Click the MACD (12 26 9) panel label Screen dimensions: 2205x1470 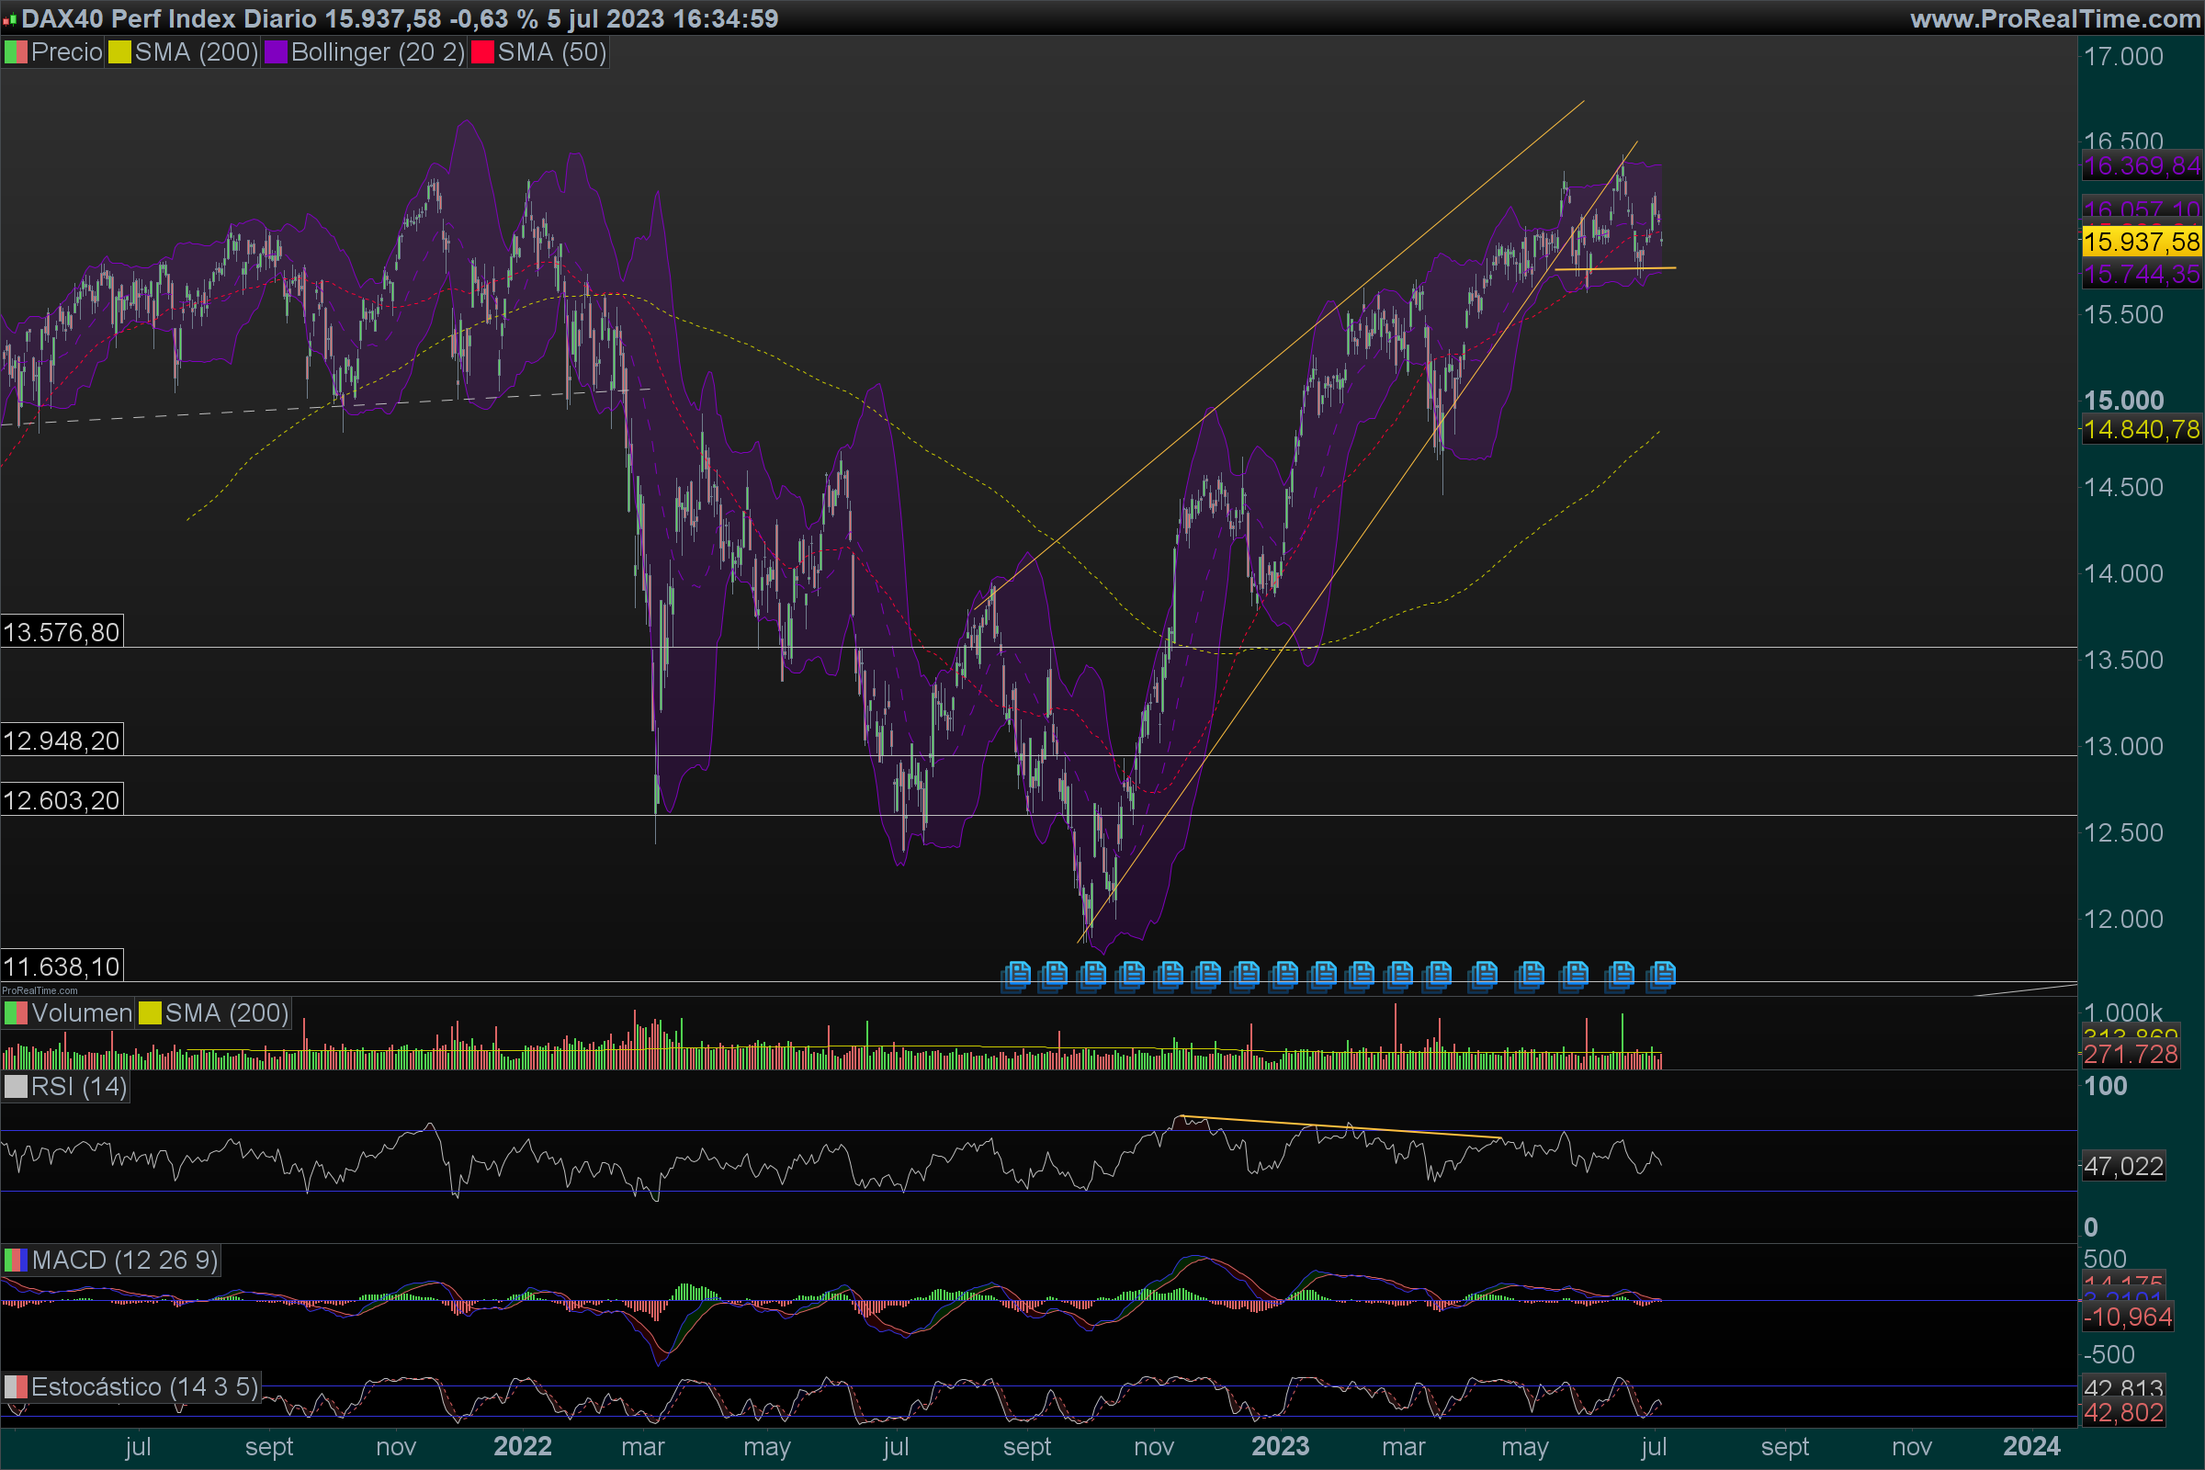pyautogui.click(x=125, y=1260)
